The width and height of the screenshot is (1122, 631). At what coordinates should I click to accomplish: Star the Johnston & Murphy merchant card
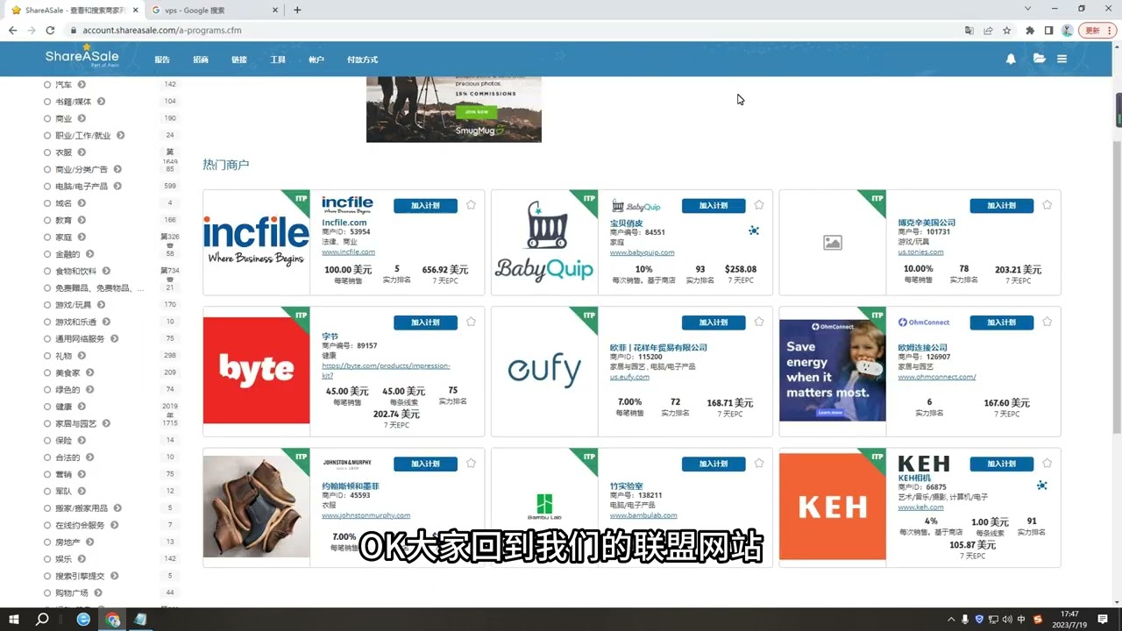tap(471, 464)
